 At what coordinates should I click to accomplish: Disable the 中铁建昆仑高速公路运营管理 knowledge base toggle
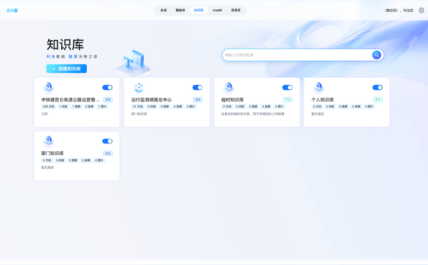[x=107, y=87]
